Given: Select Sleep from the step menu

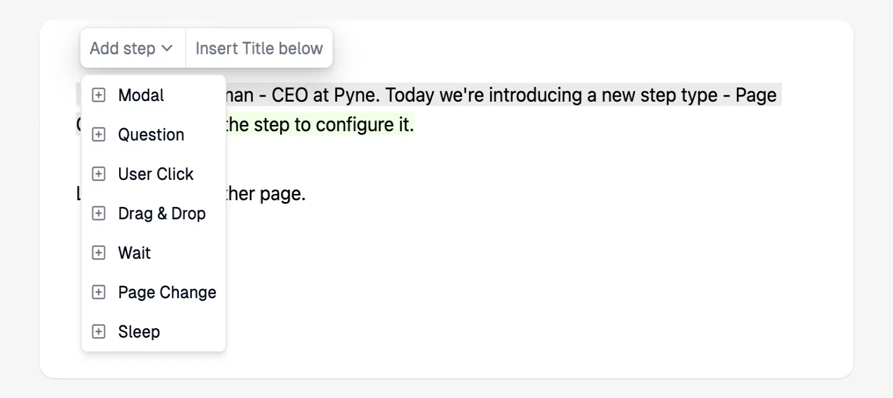Looking at the screenshot, I should tap(138, 331).
